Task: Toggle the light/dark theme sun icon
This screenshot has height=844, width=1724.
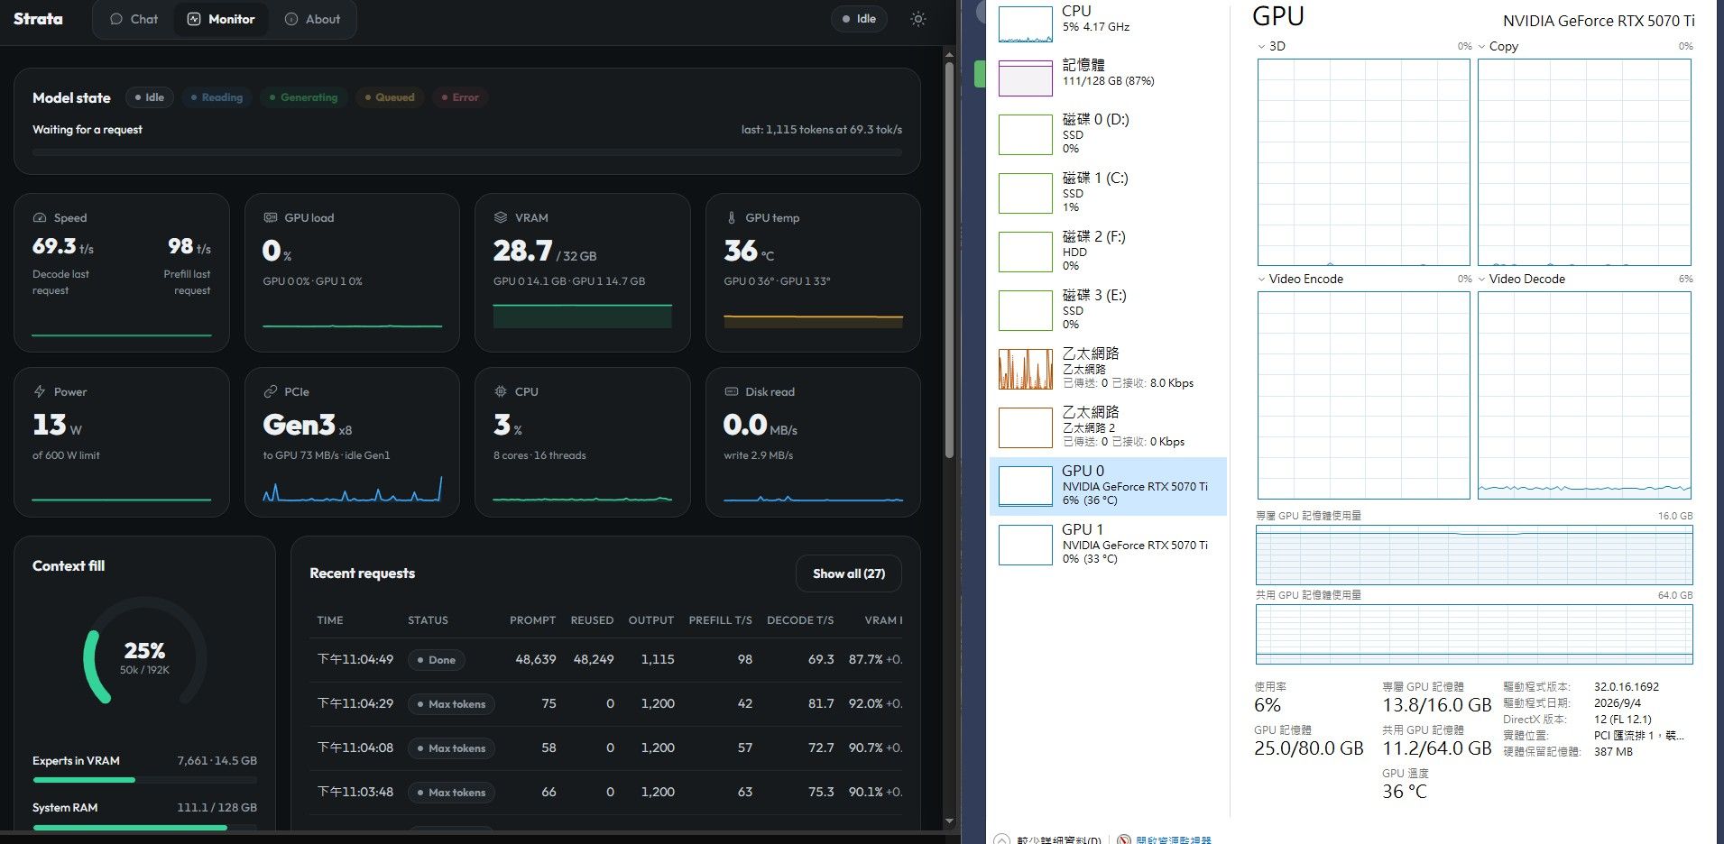Action: pos(918,19)
